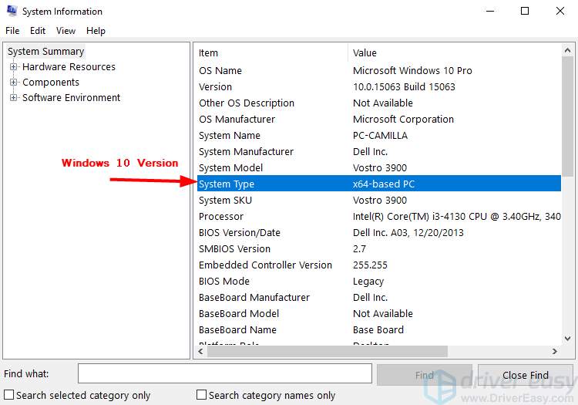The image size is (578, 405).
Task: Select System Summary in the tree
Action: click(45, 52)
